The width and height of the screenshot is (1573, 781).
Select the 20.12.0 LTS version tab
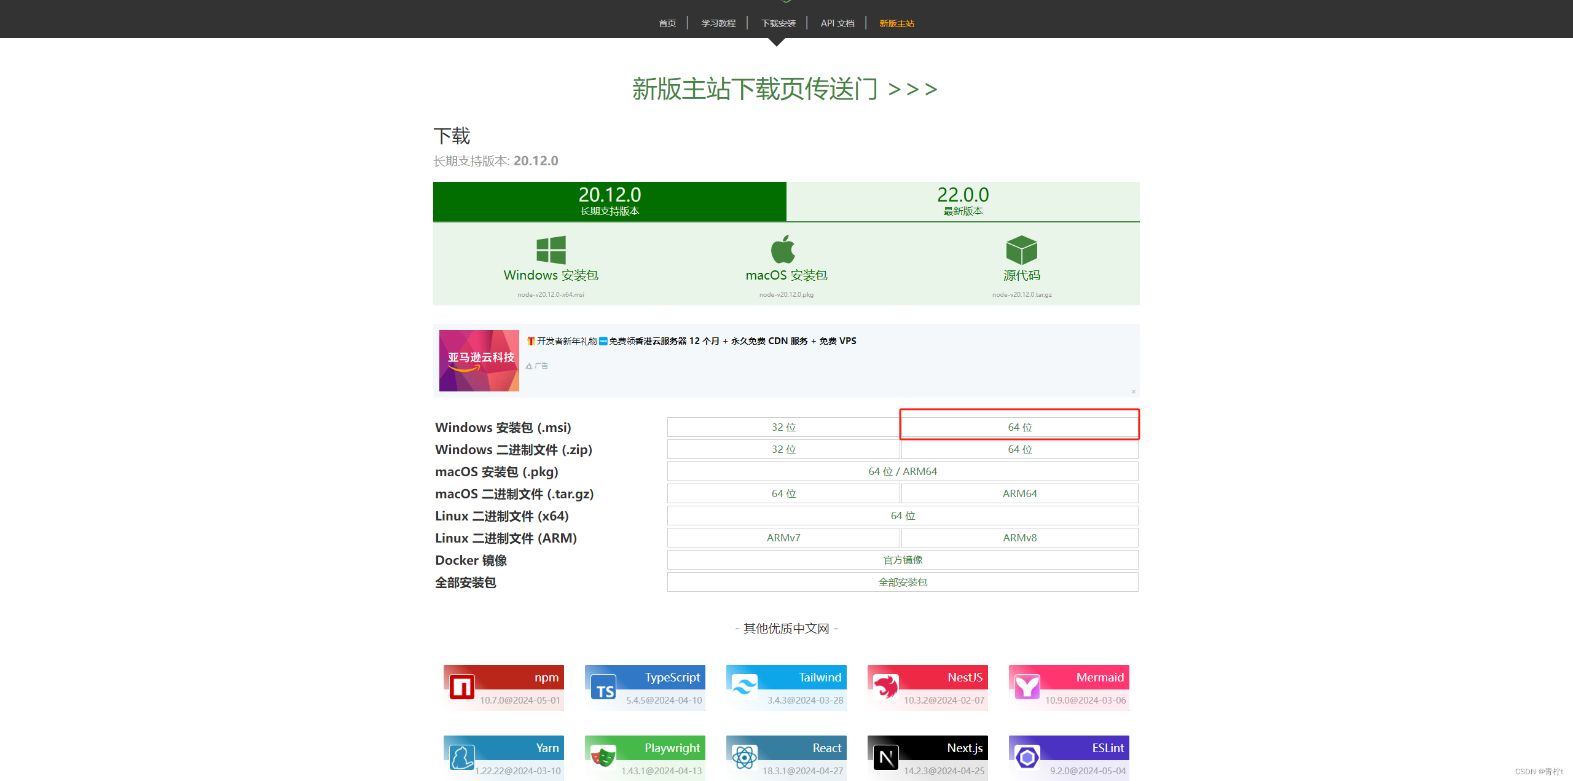click(x=609, y=200)
